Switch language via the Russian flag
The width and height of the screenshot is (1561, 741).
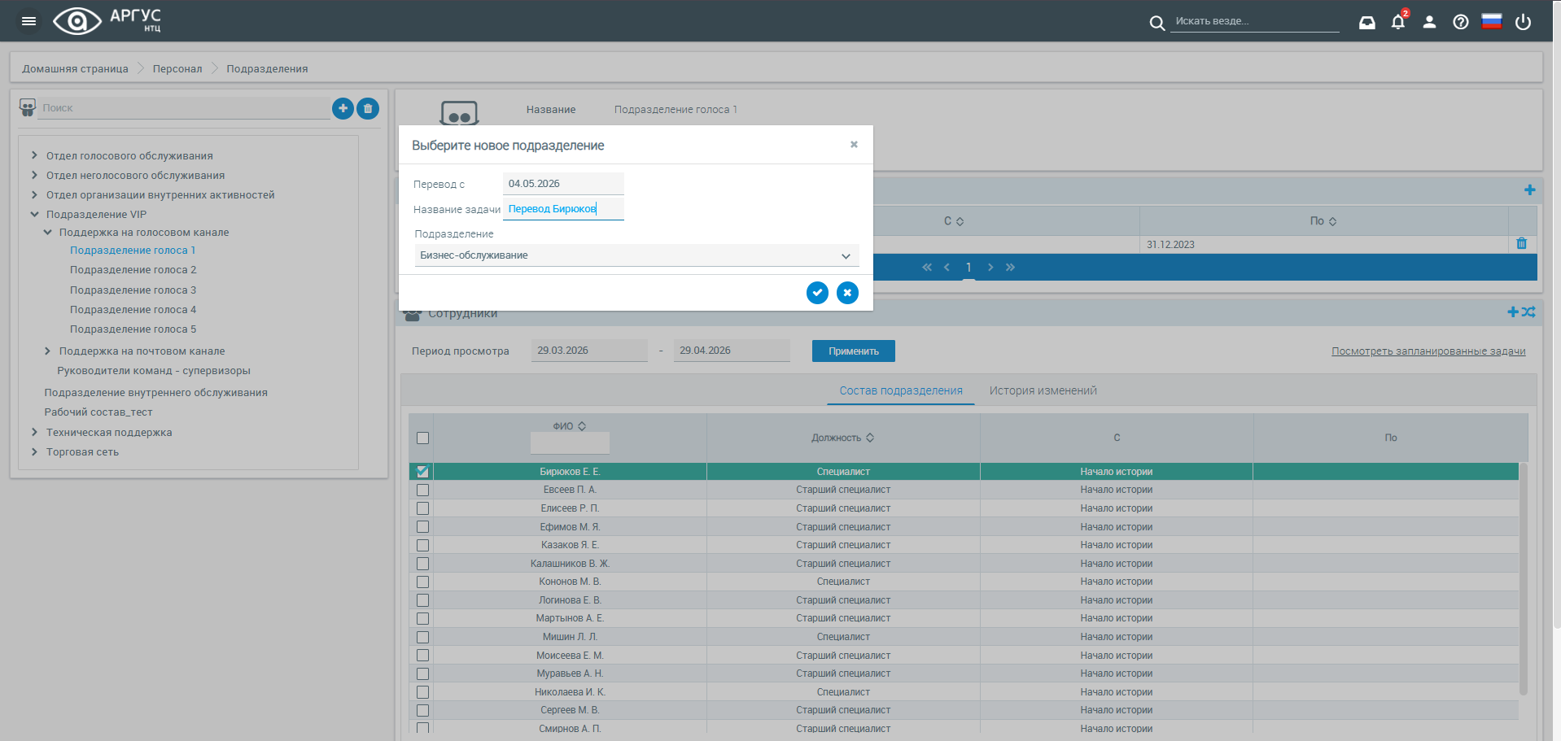click(1492, 21)
